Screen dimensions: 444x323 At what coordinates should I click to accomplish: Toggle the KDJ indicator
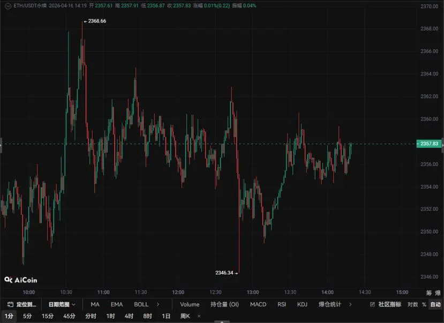pos(302,304)
